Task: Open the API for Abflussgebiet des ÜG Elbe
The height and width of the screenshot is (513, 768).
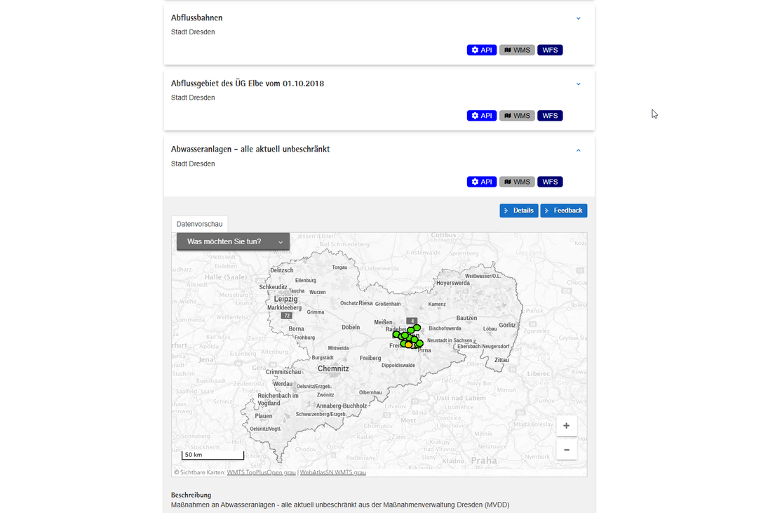Action: coord(474,115)
